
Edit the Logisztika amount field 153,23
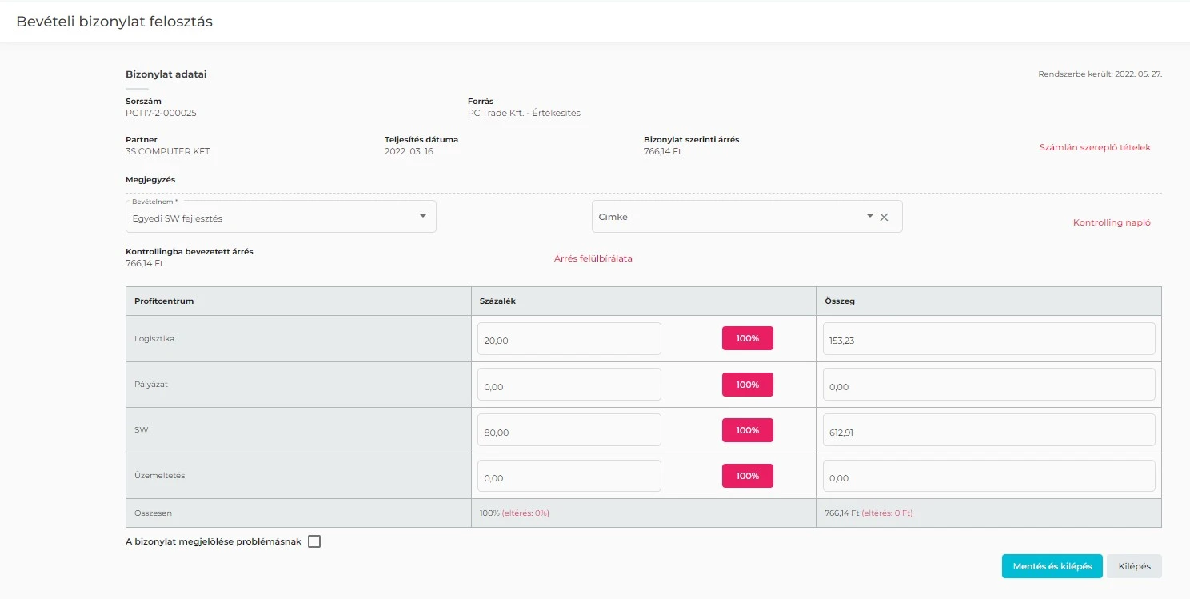click(988, 339)
